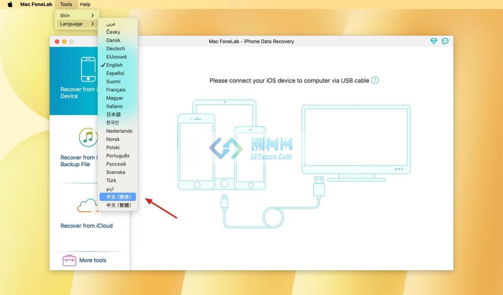Click the 'Please connect your iOS device' message
This screenshot has height=295, width=503.
tap(289, 80)
